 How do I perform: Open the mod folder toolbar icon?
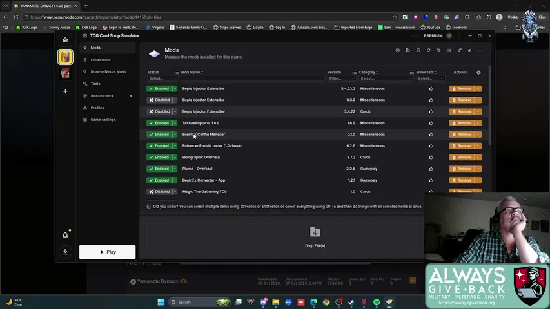[x=408, y=50]
